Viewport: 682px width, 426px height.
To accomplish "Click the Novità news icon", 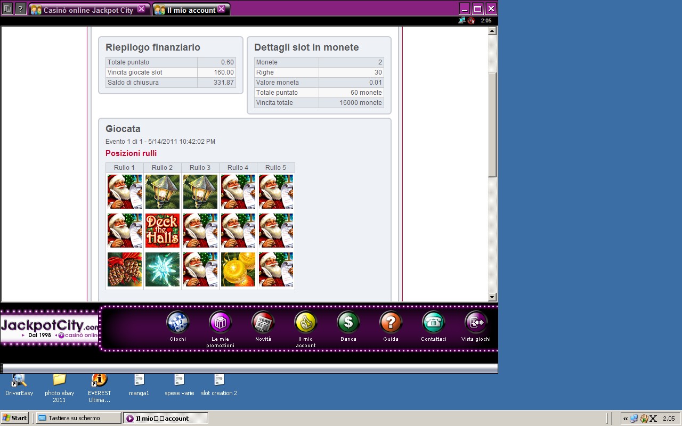I will (263, 322).
